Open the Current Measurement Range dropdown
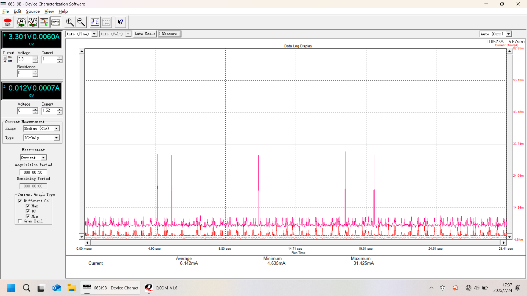The image size is (527, 296). [x=56, y=128]
